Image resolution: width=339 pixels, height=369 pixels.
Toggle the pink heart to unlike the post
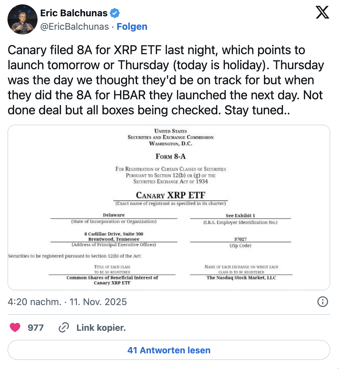pos(15,328)
